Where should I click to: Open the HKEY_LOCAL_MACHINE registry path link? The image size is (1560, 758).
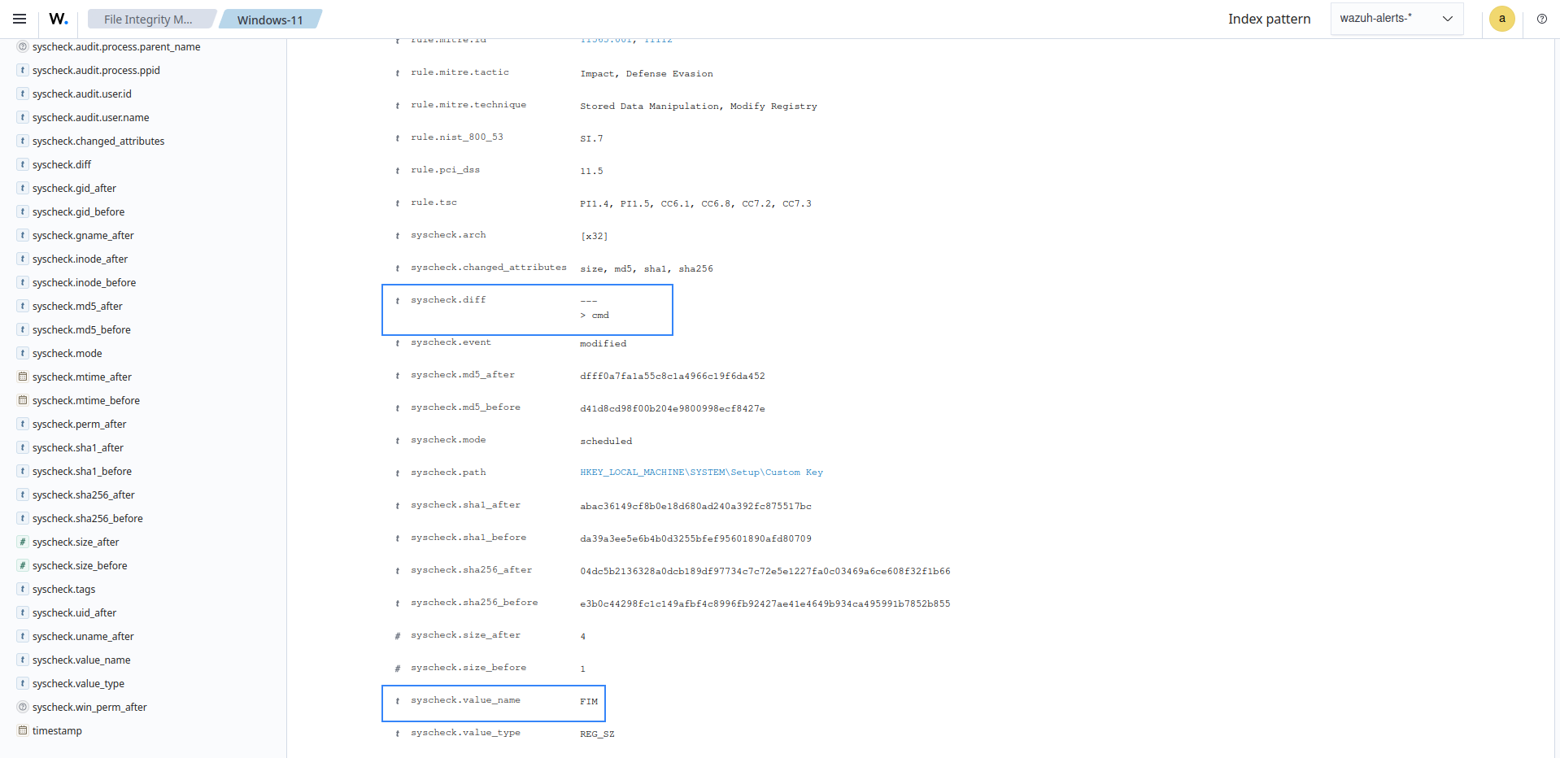click(x=701, y=473)
